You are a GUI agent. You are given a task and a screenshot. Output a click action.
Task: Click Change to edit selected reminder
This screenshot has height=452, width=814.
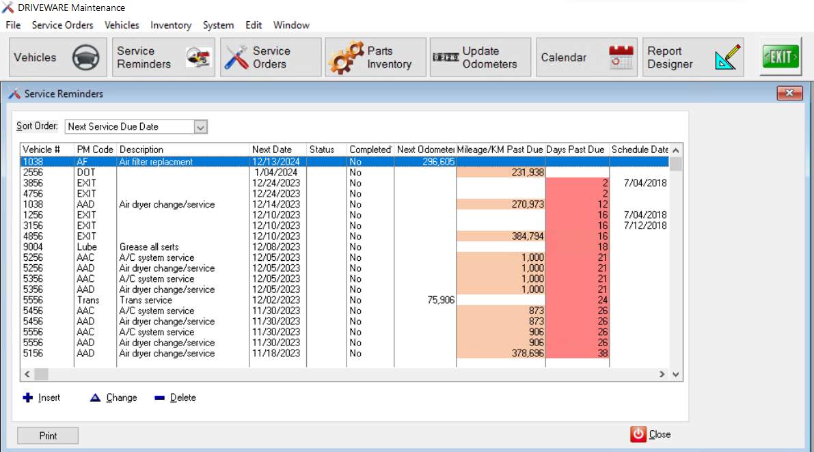(113, 397)
